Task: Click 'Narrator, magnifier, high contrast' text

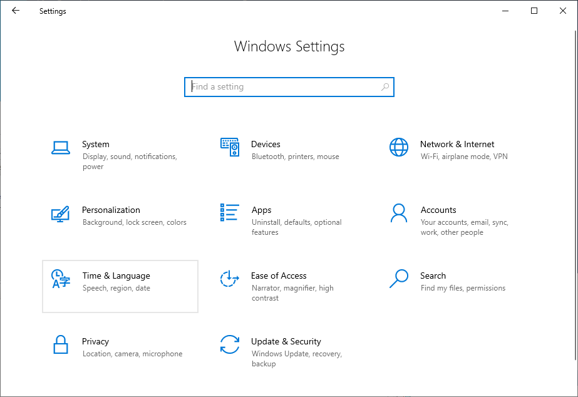Action: coord(292,293)
